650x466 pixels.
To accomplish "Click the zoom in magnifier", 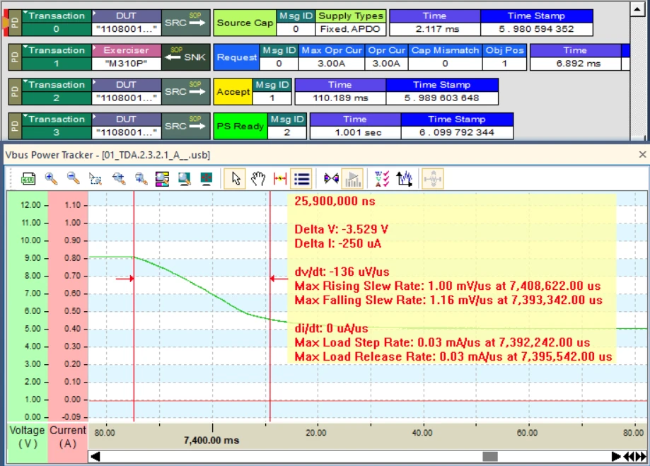I will pos(51,180).
